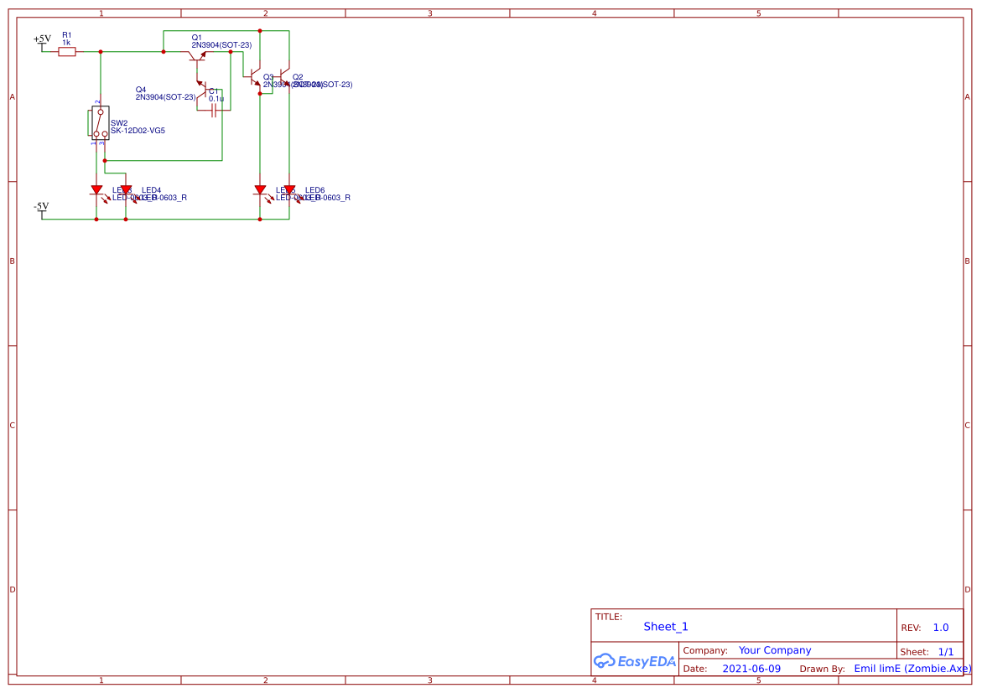This screenshot has width=982, height=693.
Task: Click the C1 0.1u capacitor symbol
Action: (214, 111)
